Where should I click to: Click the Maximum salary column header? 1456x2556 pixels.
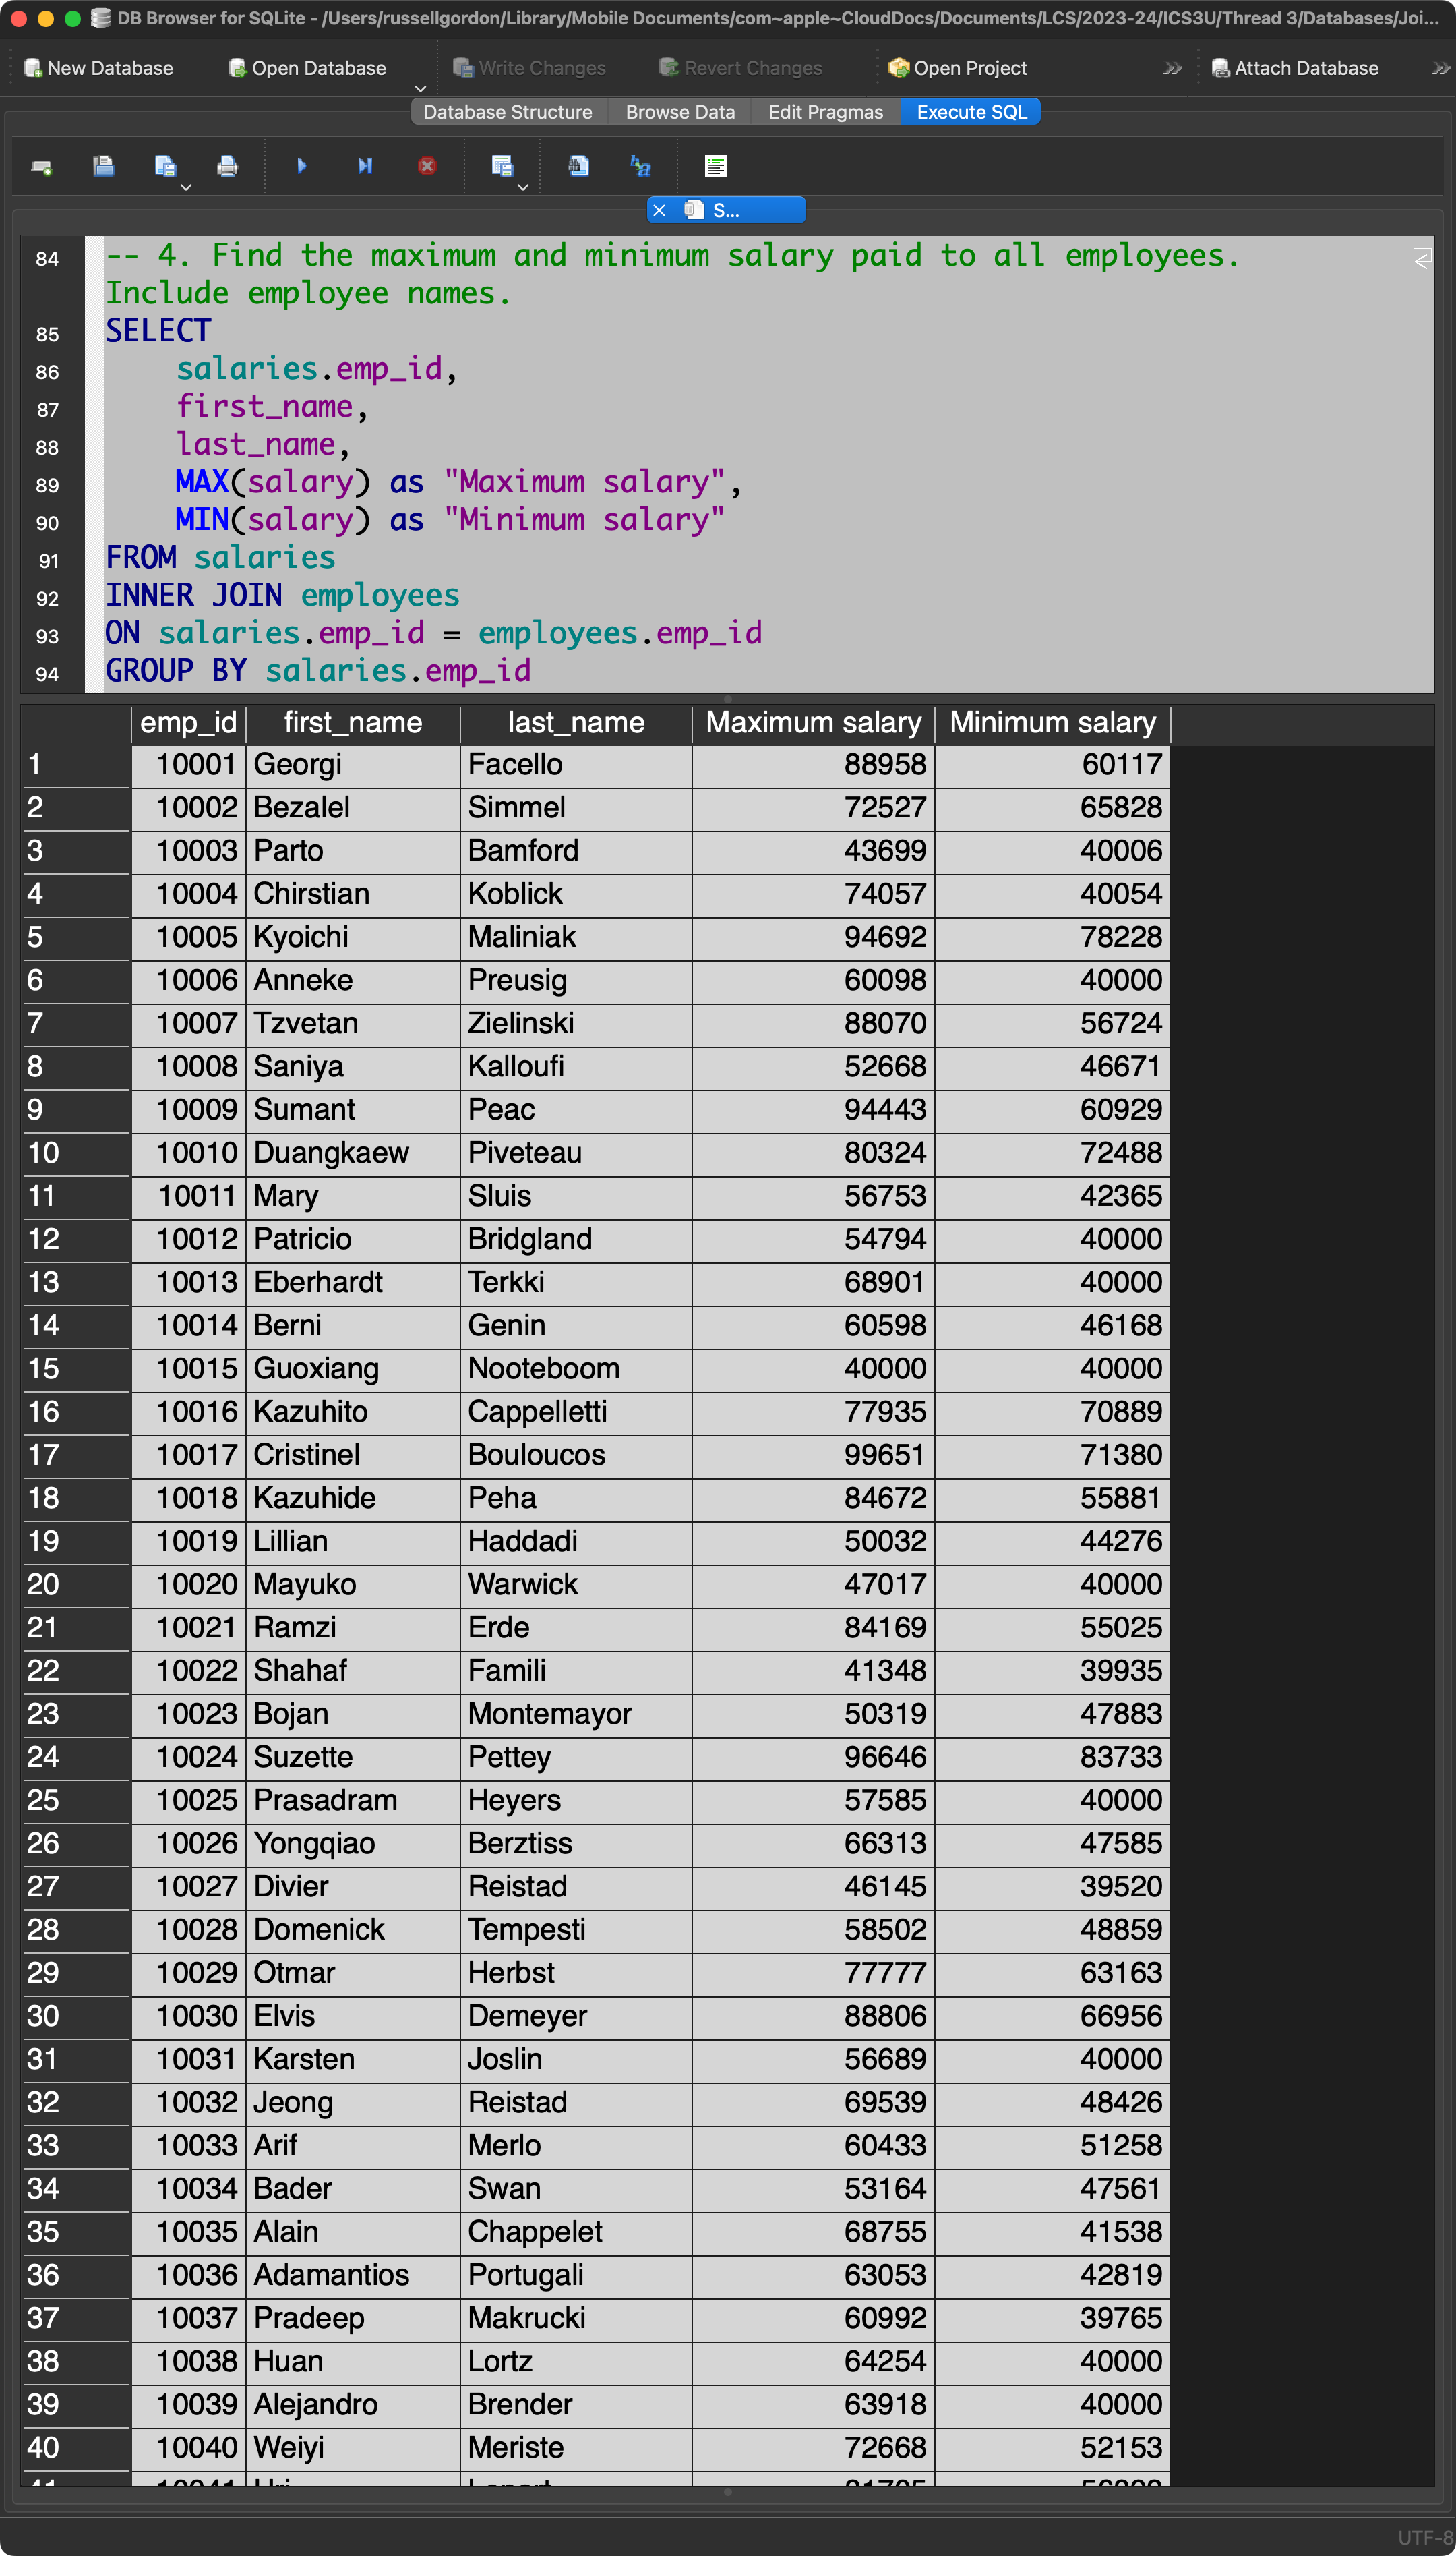[812, 722]
